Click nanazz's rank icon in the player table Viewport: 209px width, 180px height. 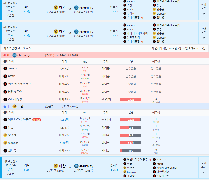[5, 68]
